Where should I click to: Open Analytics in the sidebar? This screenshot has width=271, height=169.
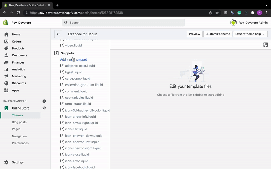point(18,69)
